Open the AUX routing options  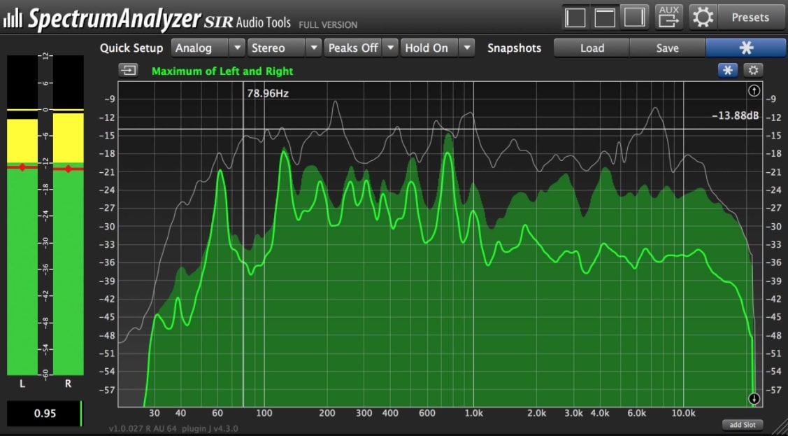(x=668, y=16)
